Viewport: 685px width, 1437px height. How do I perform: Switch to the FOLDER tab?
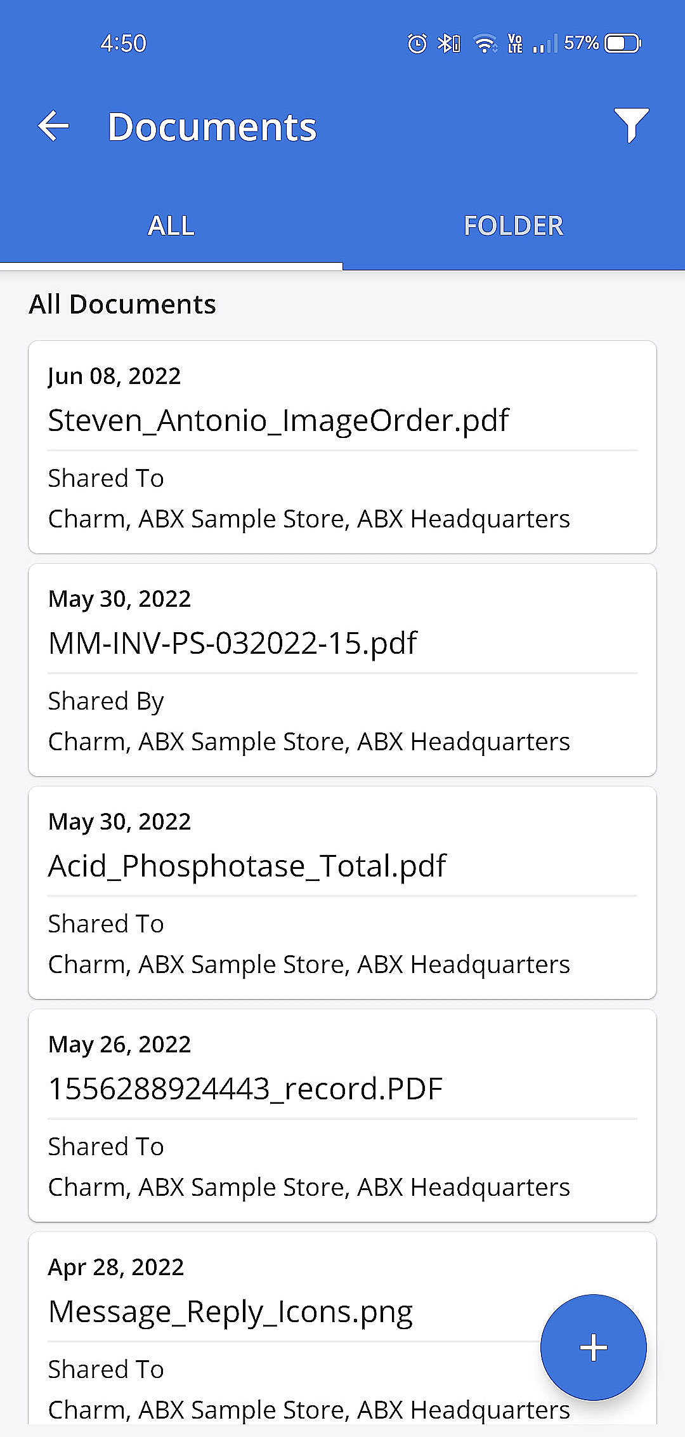514,226
